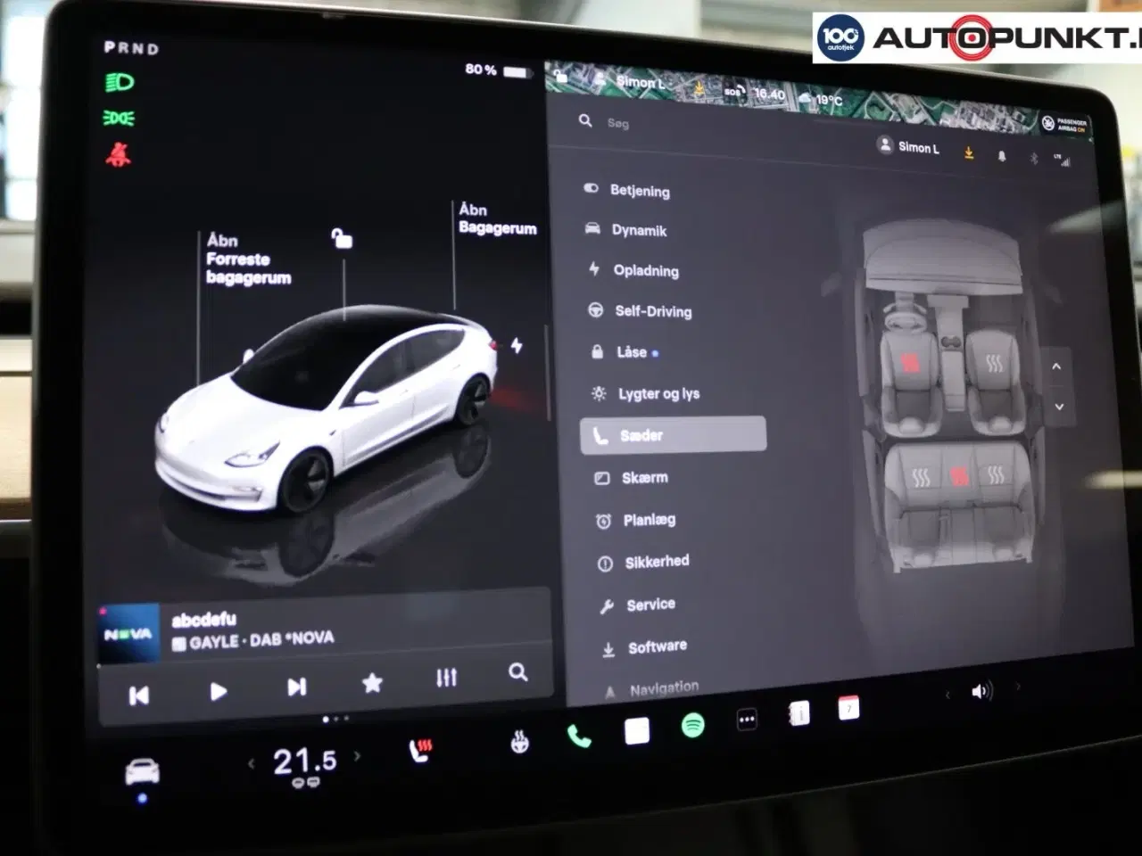Tap the orange software download icon in settings
The height and width of the screenshot is (856, 1142).
(969, 152)
